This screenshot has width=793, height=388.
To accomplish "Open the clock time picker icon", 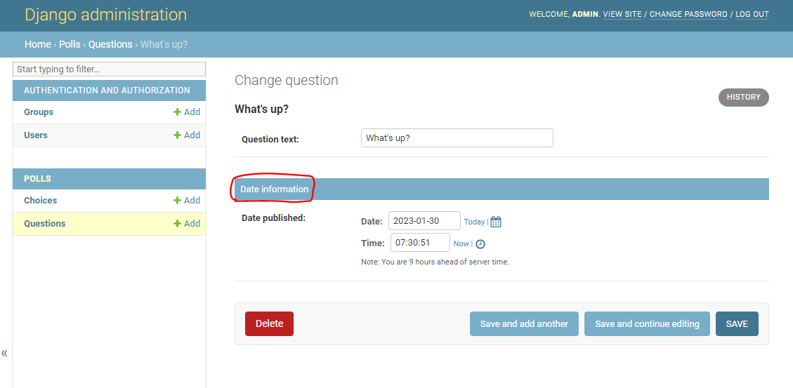I will pyautogui.click(x=480, y=244).
